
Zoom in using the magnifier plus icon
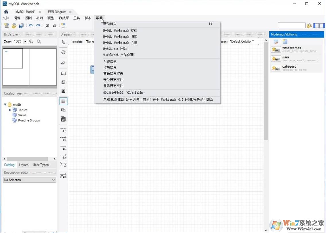(32, 41)
